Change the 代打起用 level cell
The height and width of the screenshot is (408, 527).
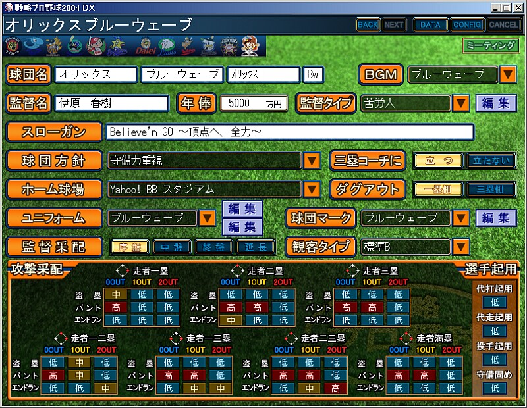pyautogui.click(x=495, y=302)
